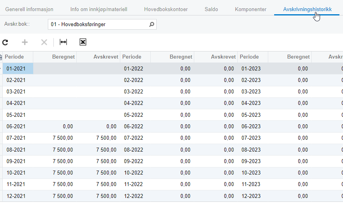Refresh the depreciation history grid

coord(5,42)
